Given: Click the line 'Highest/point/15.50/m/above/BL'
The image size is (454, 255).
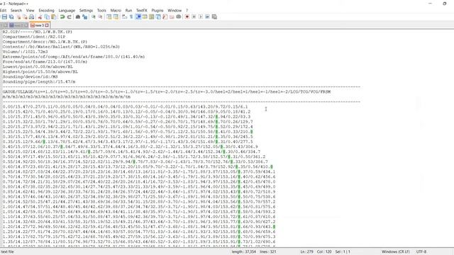Looking at the screenshot, I should pos(40,72).
